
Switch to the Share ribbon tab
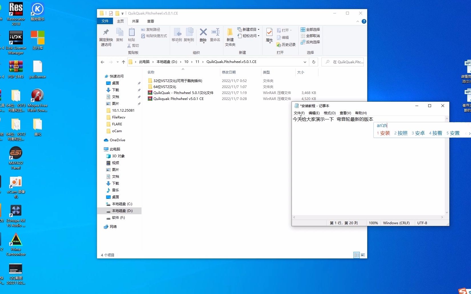(x=135, y=21)
